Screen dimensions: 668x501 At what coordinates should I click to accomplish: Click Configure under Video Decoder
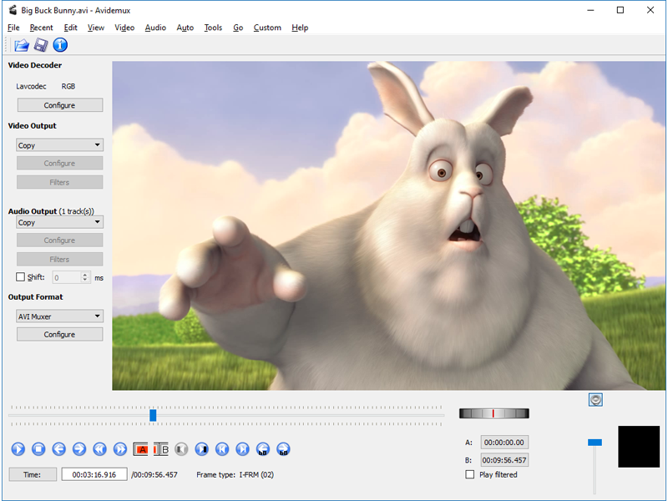pyautogui.click(x=59, y=104)
